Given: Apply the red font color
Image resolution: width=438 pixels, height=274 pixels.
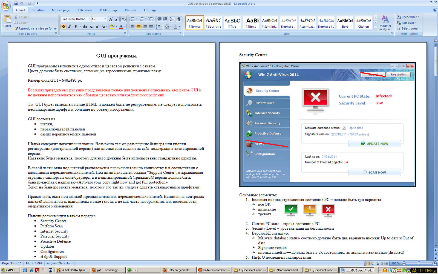Looking at the screenshot, I should pos(121,27).
